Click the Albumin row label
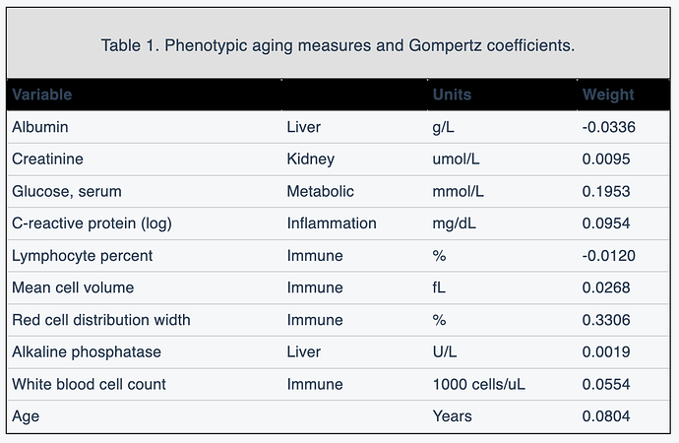This screenshot has height=443, width=679. click(39, 127)
